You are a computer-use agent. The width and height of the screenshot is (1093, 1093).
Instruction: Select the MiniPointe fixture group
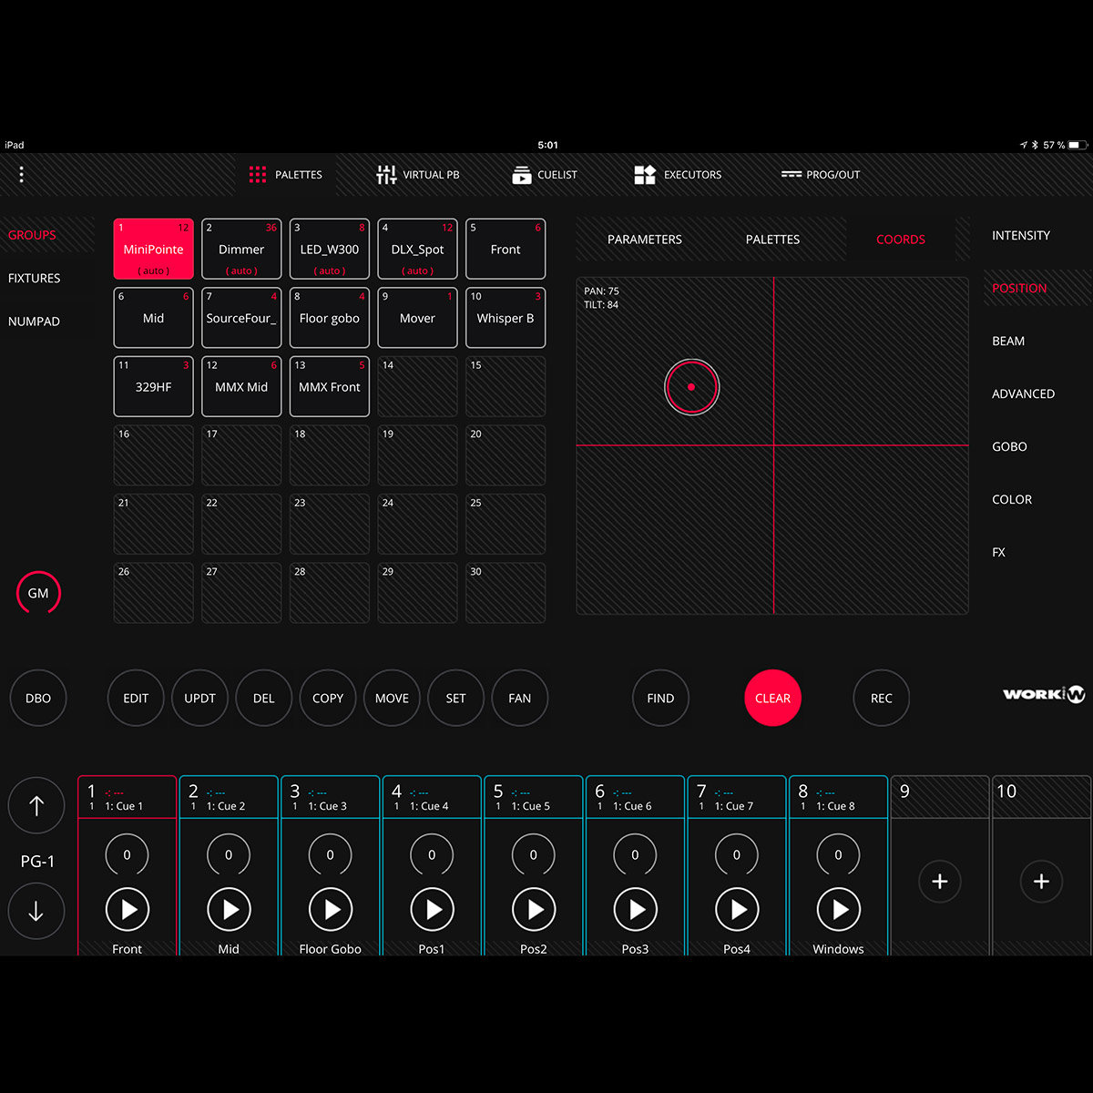point(152,248)
